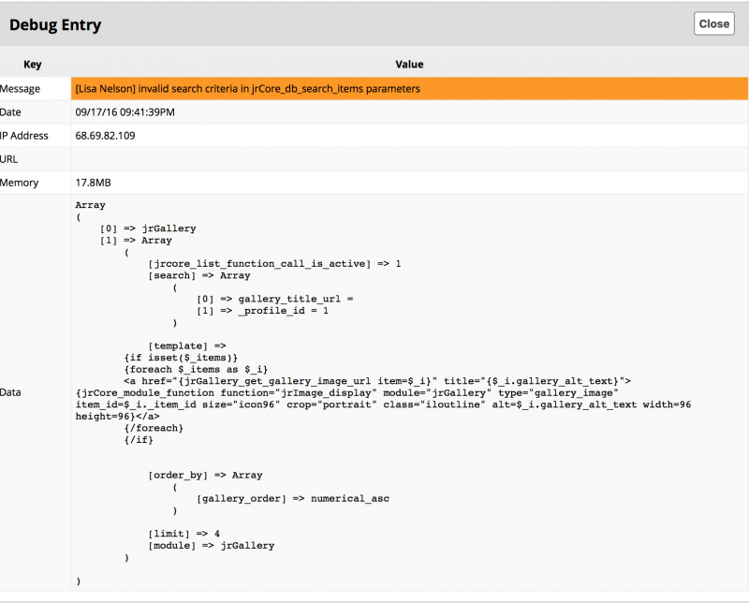Select the Value column header

[x=409, y=65]
